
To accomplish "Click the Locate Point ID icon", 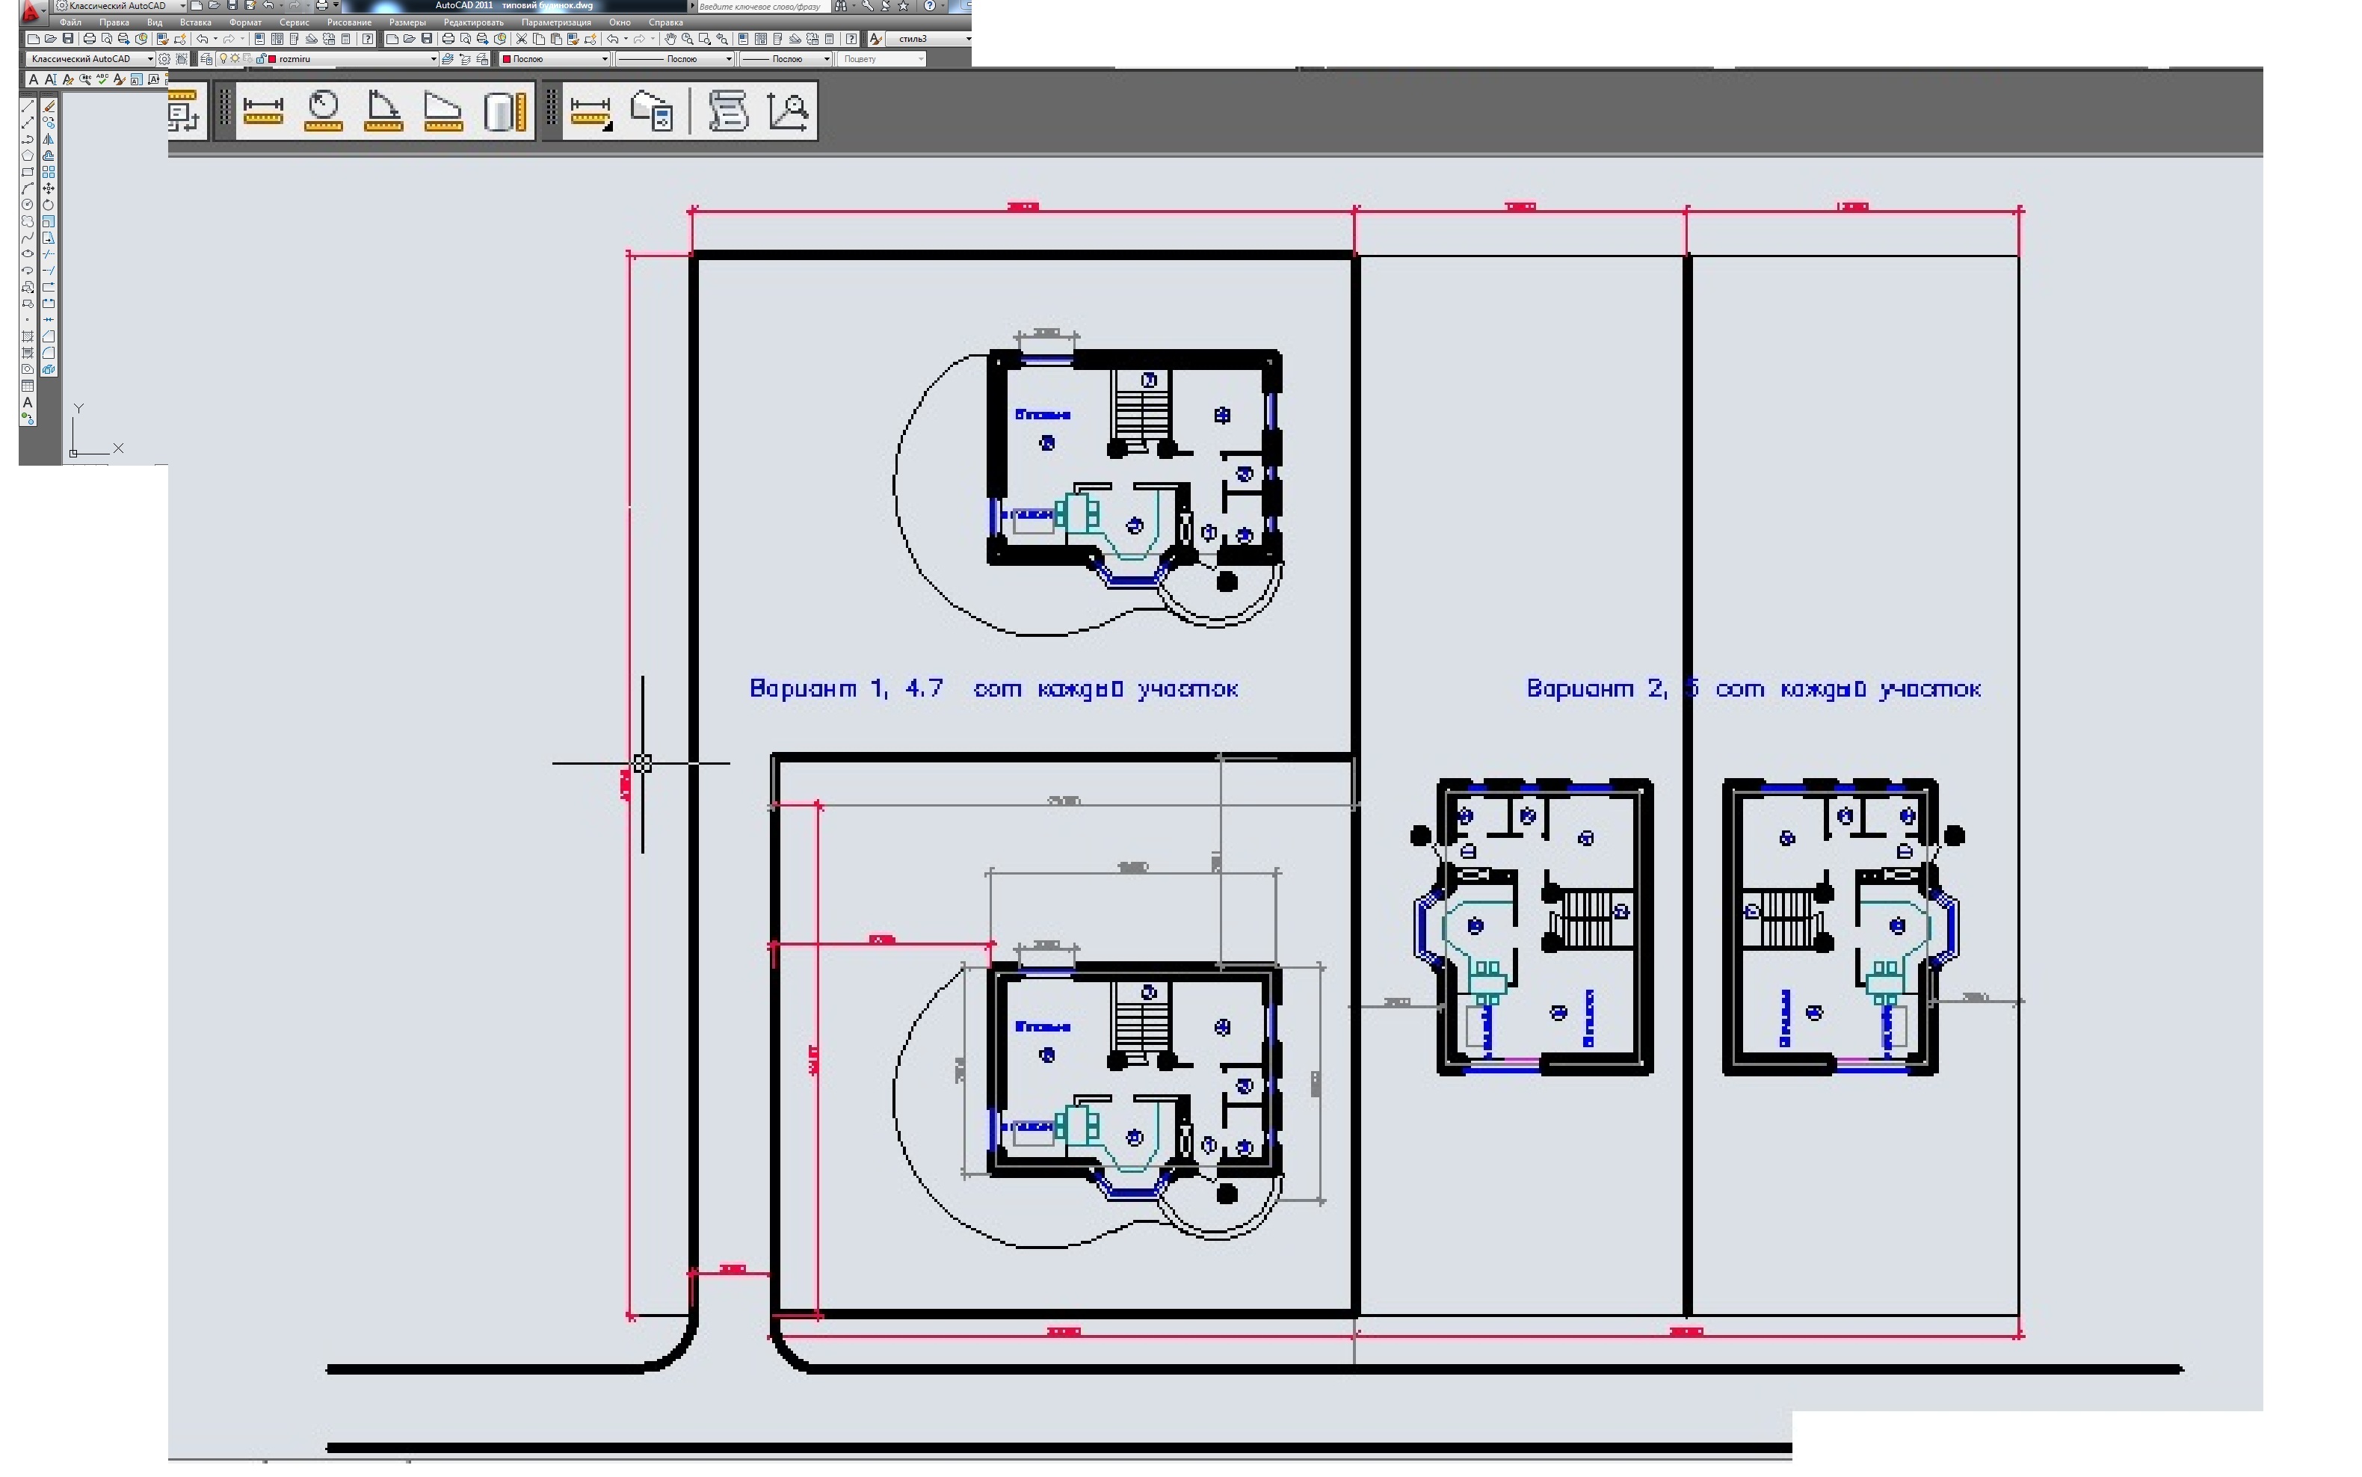I will point(787,111).
